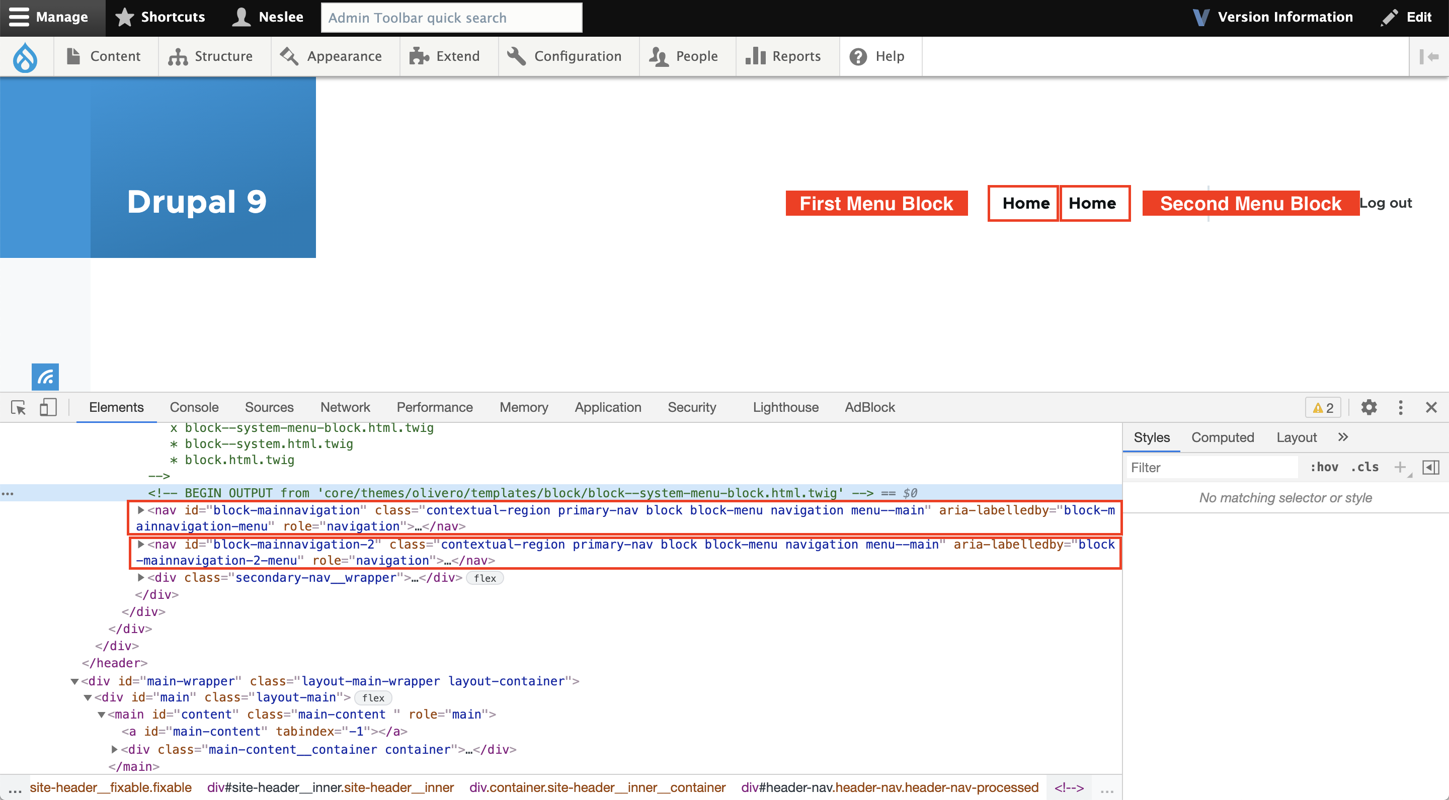Select the Appearance paintbrush icon
This screenshot has width=1449, height=800.
[x=289, y=56]
